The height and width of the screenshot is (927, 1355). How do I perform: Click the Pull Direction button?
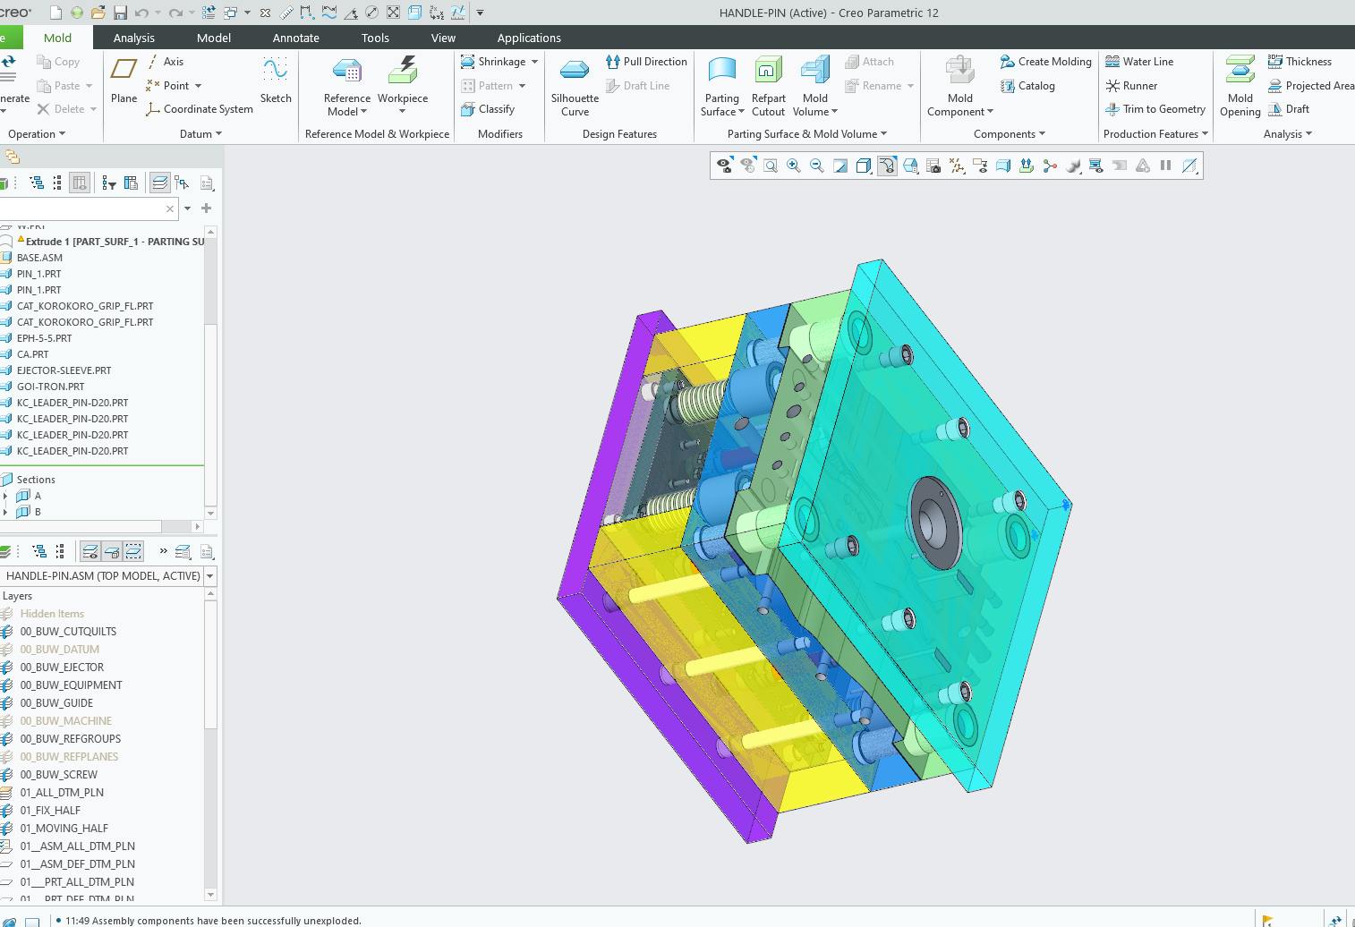646,62
